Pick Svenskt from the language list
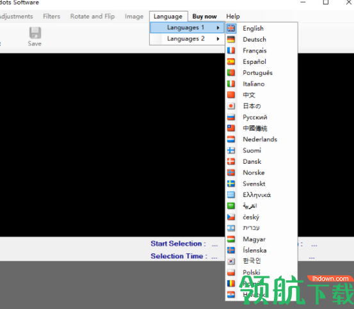The width and height of the screenshot is (354, 309). (x=261, y=184)
